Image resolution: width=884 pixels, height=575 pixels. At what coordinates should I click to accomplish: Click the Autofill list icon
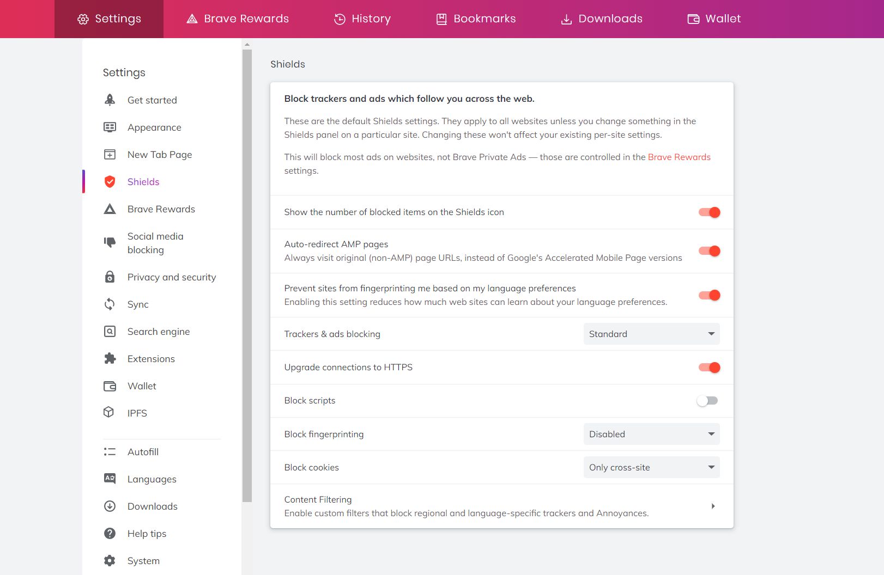click(x=110, y=451)
